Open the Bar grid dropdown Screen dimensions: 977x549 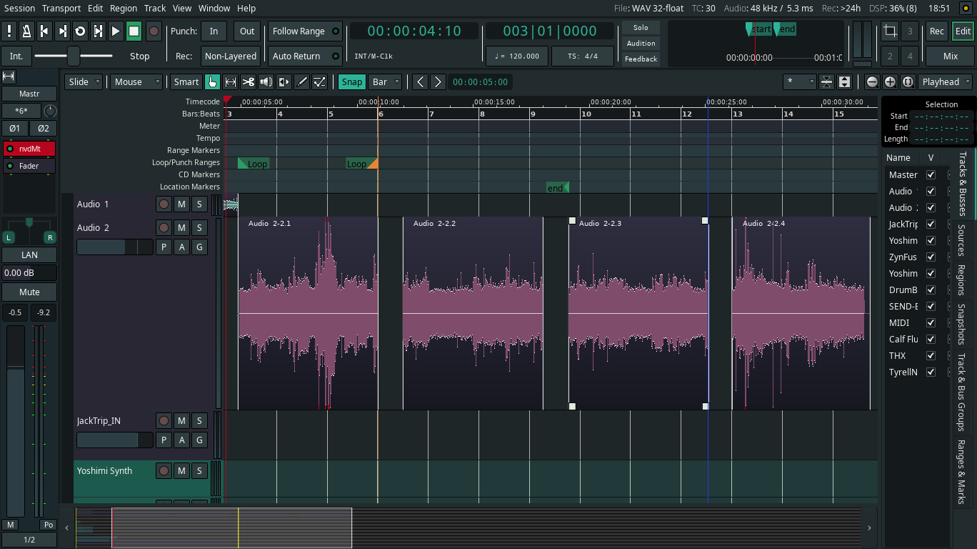[x=386, y=82]
